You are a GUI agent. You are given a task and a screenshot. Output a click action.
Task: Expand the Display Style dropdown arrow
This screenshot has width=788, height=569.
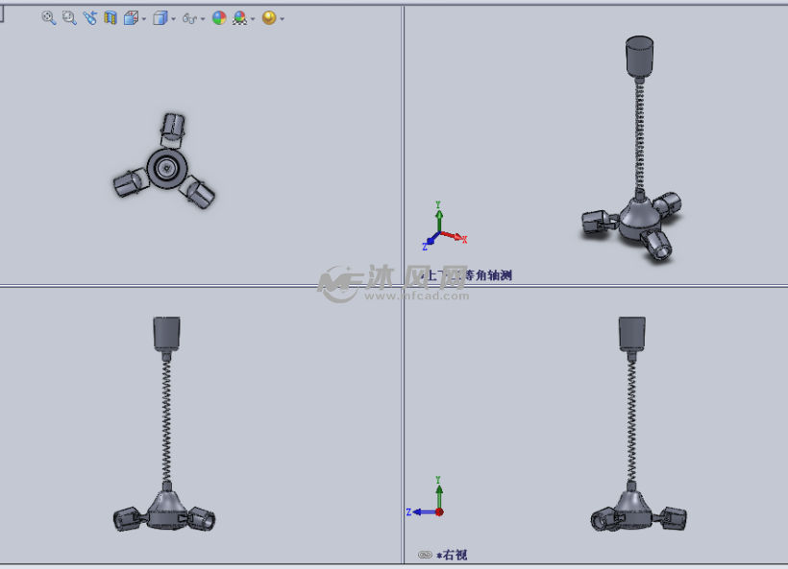(x=172, y=17)
